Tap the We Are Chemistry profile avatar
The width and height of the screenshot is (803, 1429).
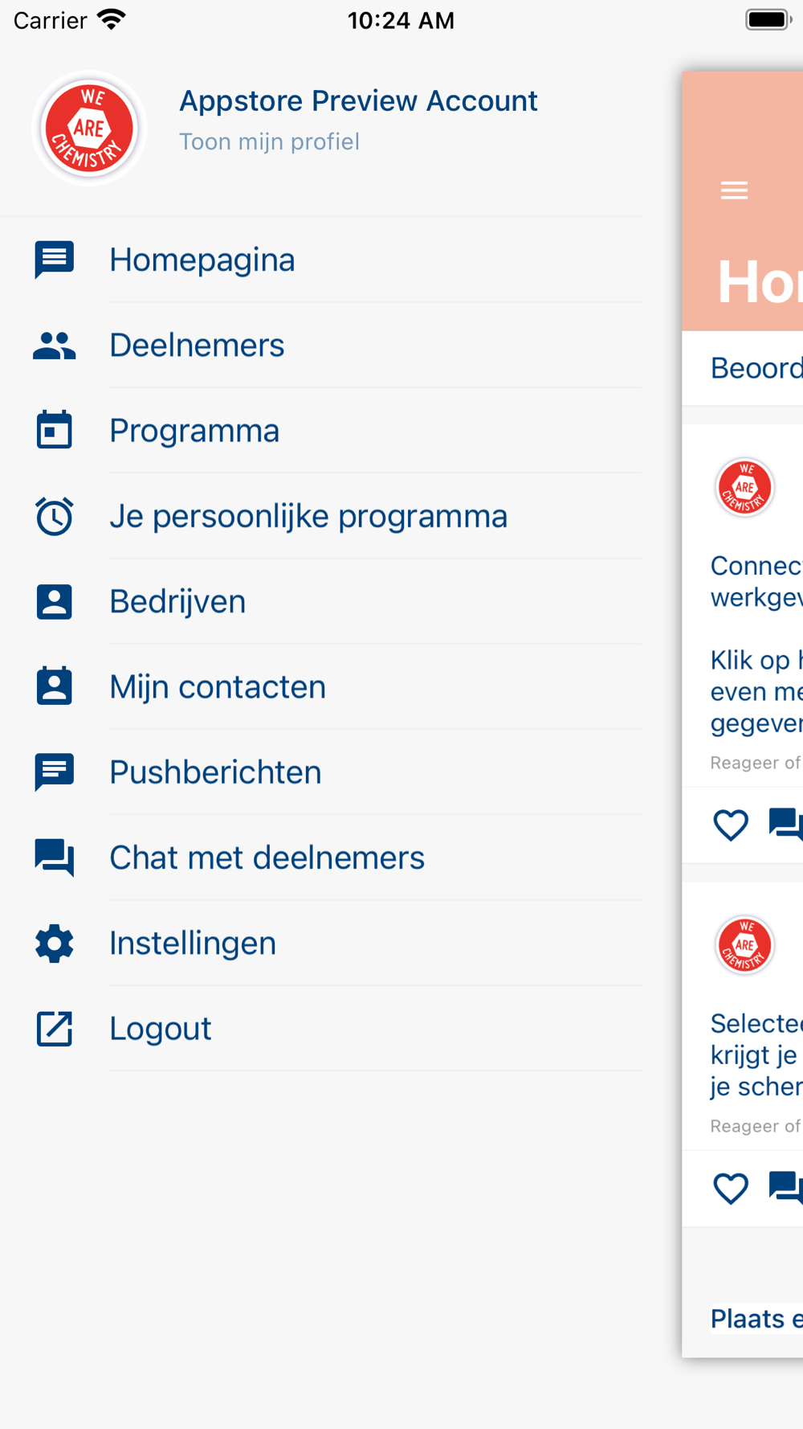click(89, 128)
